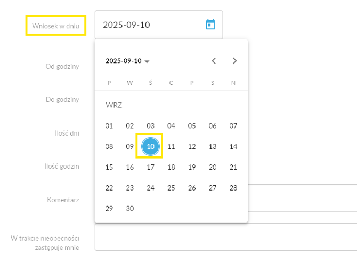Select the highlighted day 10
The image size is (357, 269).
point(150,147)
